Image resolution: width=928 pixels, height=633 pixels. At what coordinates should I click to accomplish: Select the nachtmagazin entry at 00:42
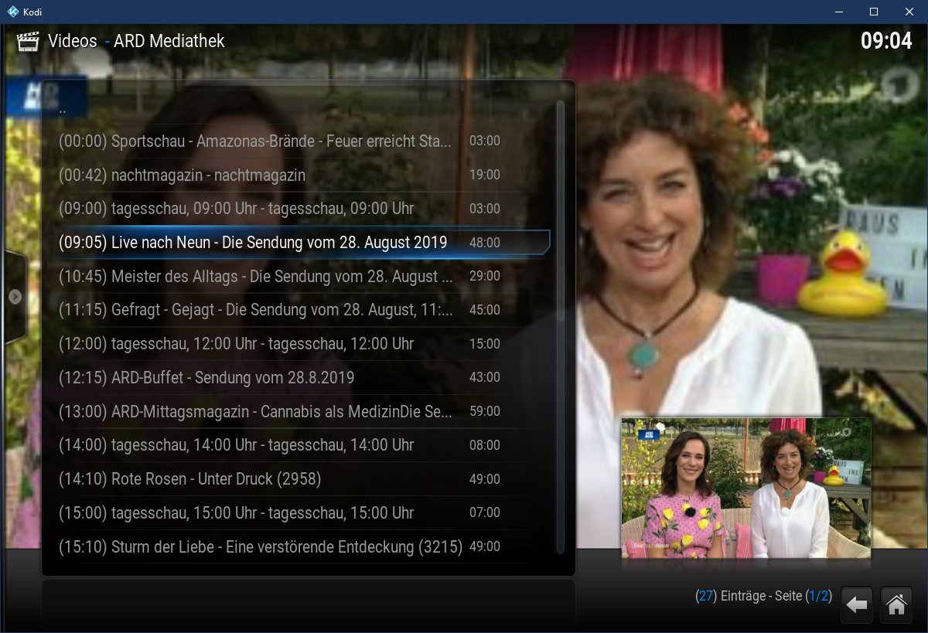click(296, 175)
